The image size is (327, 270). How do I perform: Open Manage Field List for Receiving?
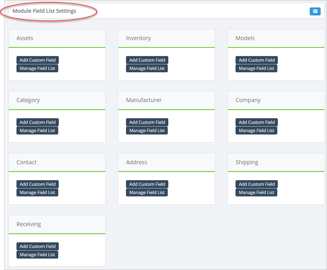37,254
